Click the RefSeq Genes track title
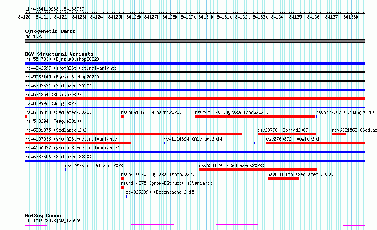The image size is (377, 230). [43, 216]
